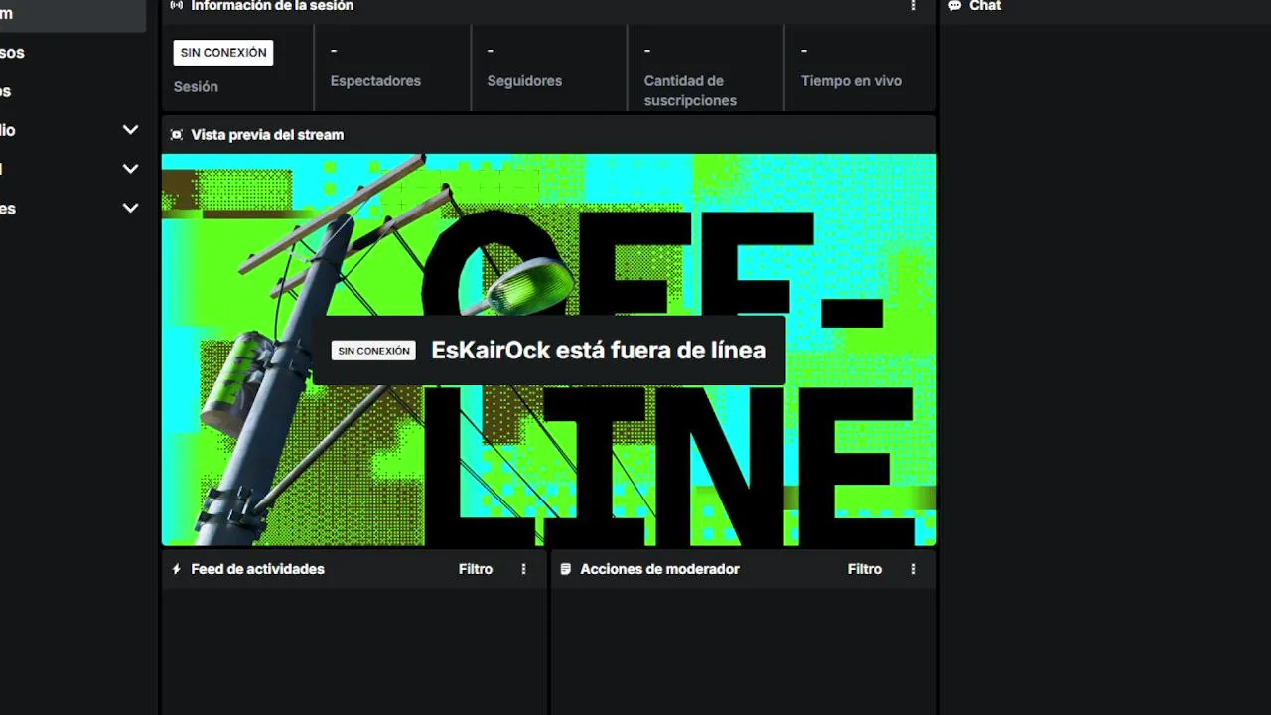Viewport: 1271px width, 715px height.
Task: Click SIN CONEXIÓN badge in session info
Action: [x=223, y=53]
